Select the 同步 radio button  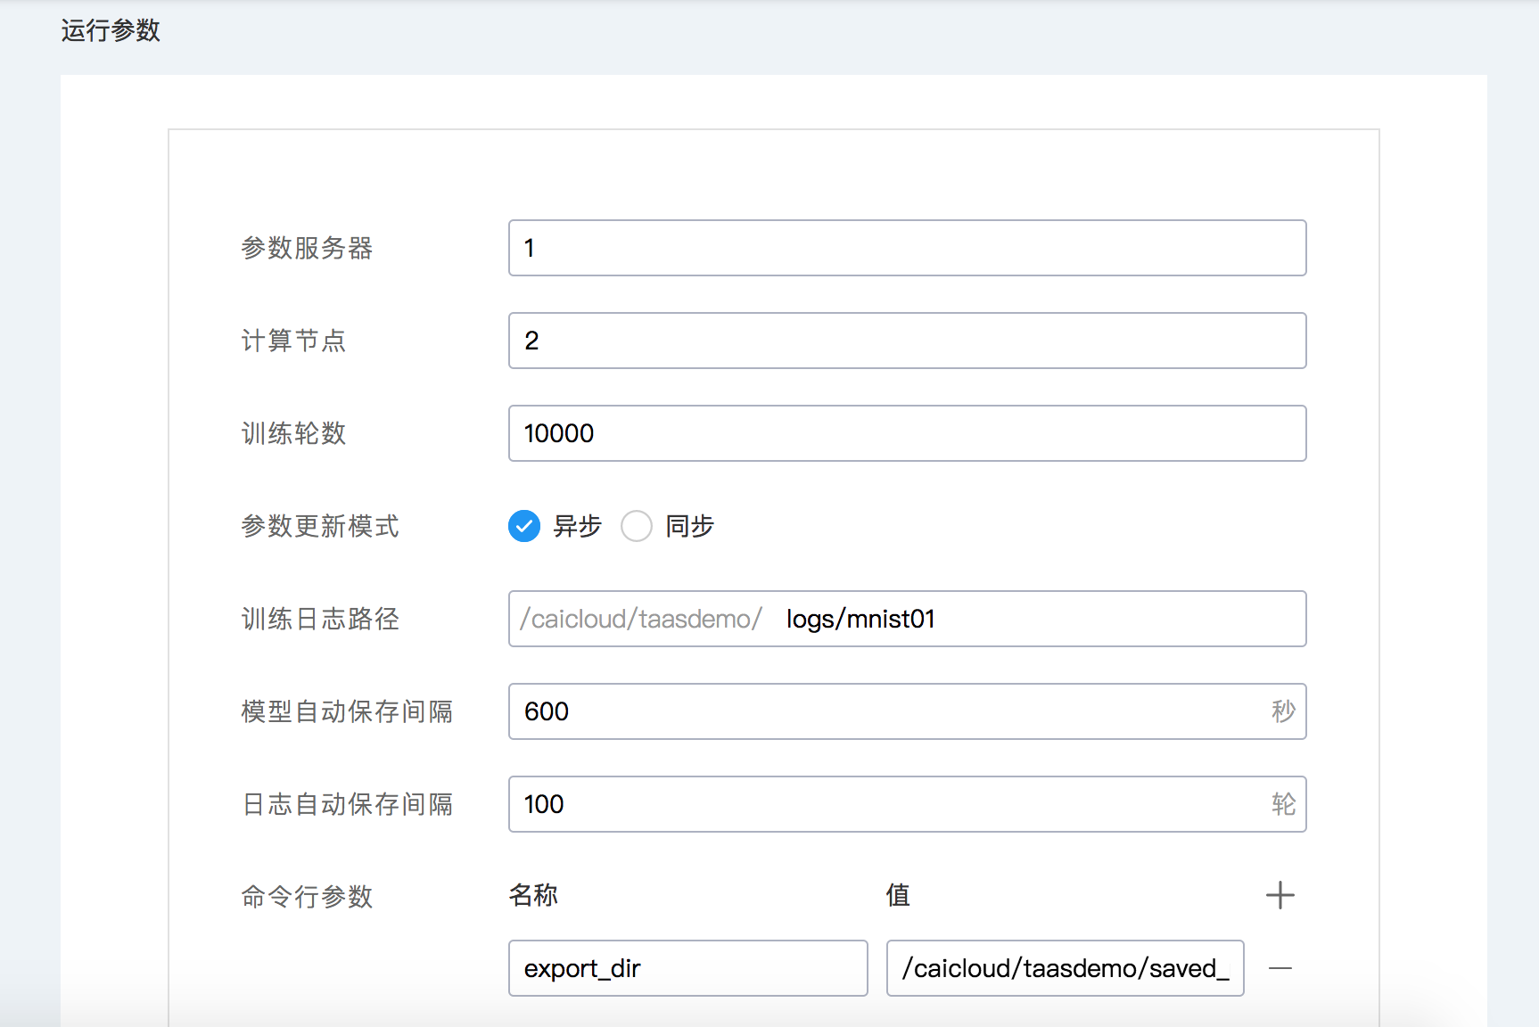pyautogui.click(x=637, y=526)
